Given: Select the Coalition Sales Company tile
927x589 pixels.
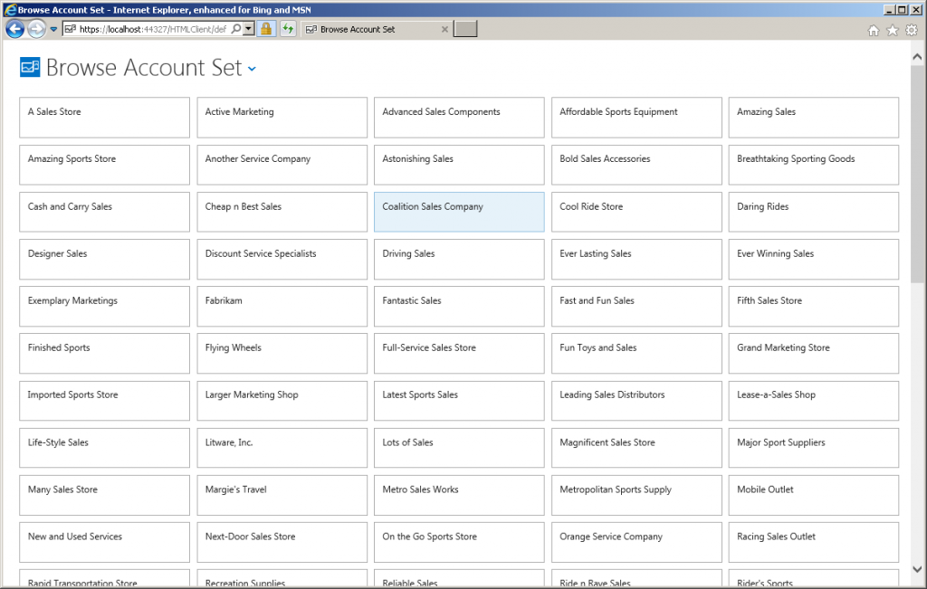Looking at the screenshot, I should (459, 212).
